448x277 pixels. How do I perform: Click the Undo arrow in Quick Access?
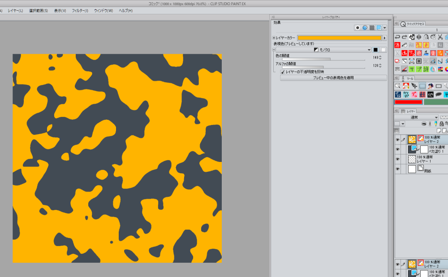pos(397,37)
